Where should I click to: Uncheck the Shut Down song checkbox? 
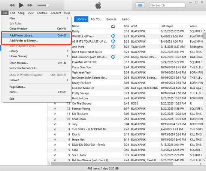tap(55, 119)
